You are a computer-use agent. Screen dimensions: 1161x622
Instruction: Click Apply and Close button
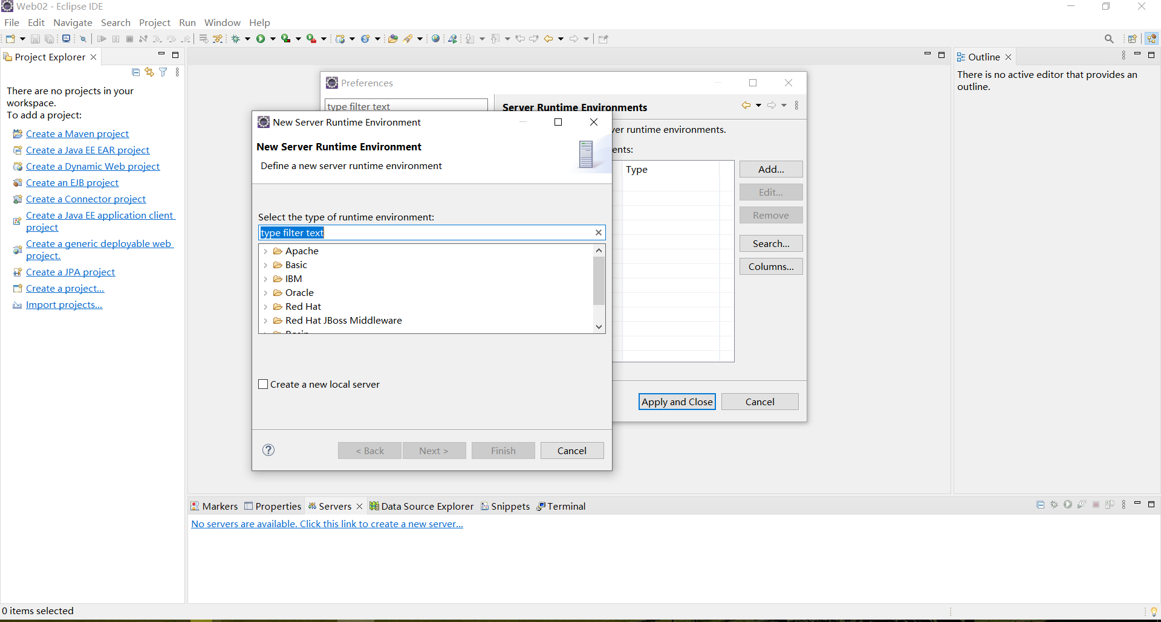tap(677, 402)
